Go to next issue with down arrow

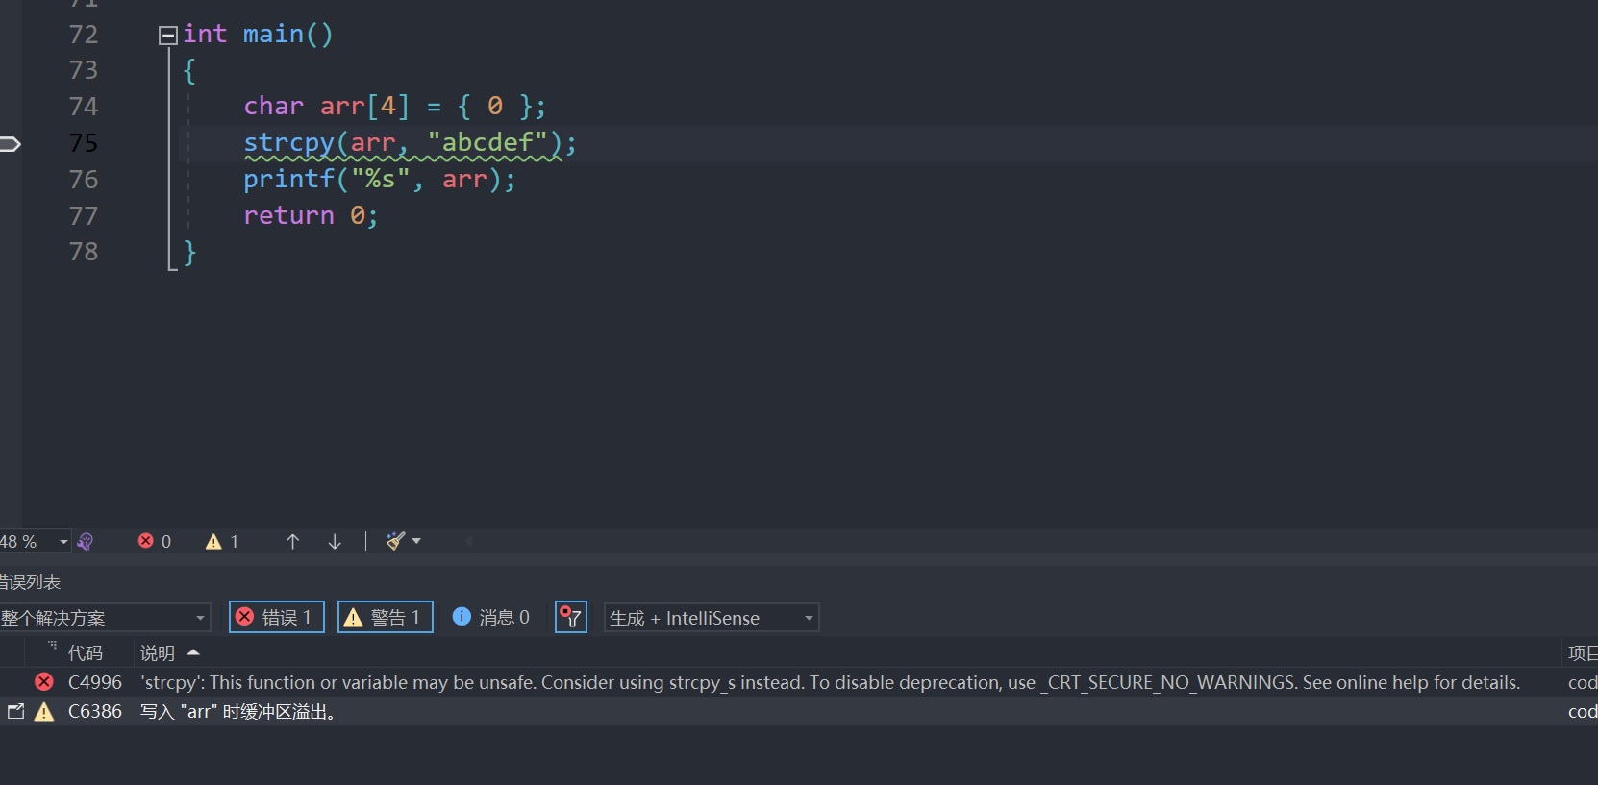335,542
